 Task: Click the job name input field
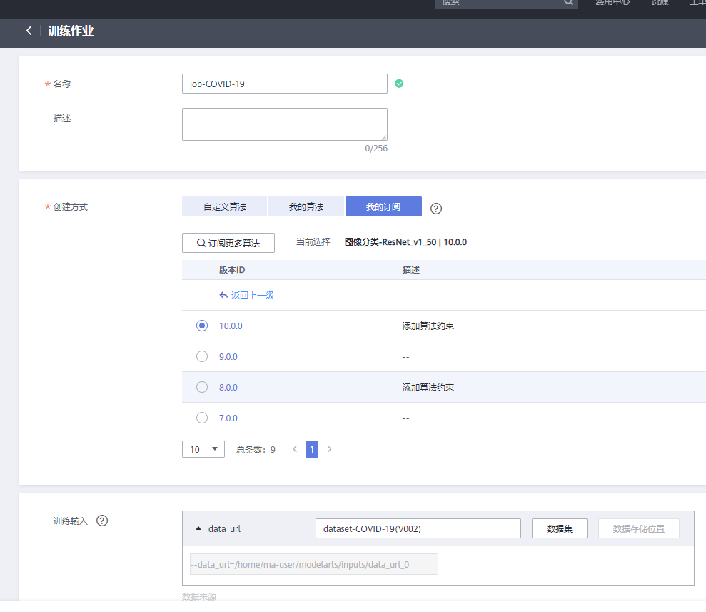[x=285, y=84]
